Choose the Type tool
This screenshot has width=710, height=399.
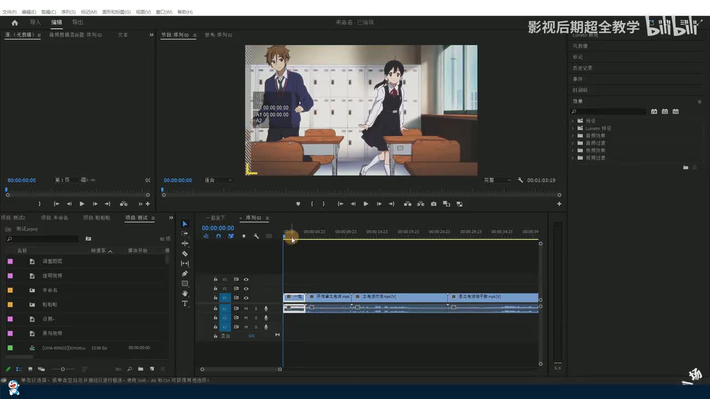coord(185,304)
